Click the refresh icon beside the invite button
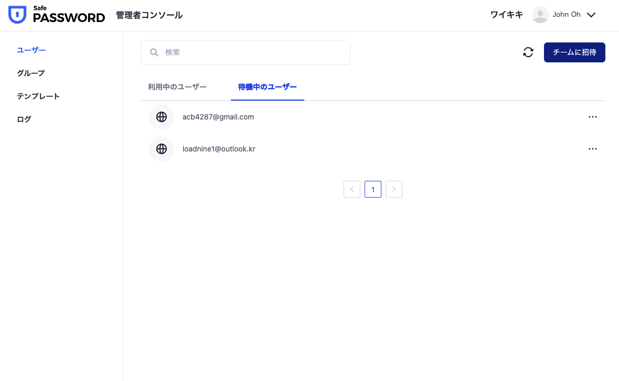The image size is (619, 381). (528, 52)
